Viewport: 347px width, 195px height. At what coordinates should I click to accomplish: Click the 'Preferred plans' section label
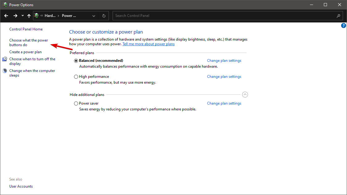click(x=82, y=53)
